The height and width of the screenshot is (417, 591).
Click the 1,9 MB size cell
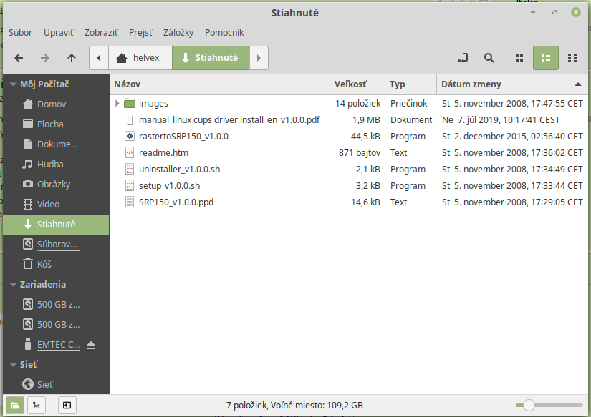366,120
